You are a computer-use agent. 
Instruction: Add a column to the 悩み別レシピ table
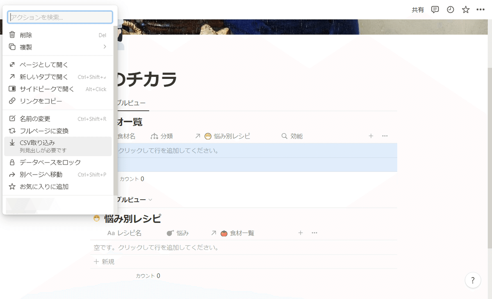click(301, 233)
